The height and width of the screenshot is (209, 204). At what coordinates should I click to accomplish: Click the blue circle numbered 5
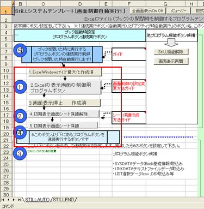[x=20, y=51]
